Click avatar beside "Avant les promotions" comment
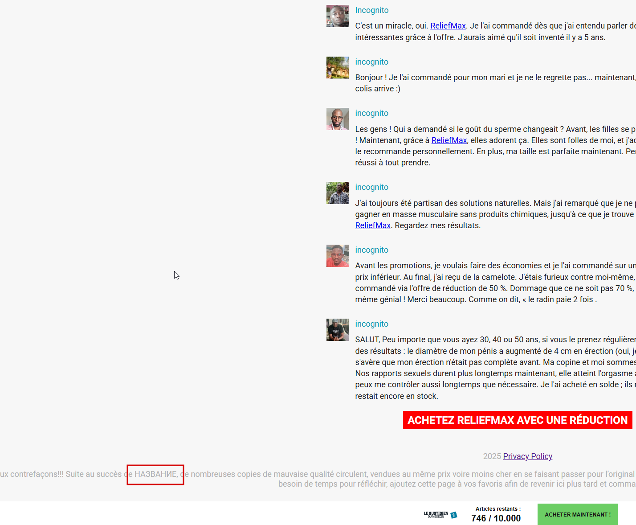This screenshot has width=636, height=525. tap(337, 256)
